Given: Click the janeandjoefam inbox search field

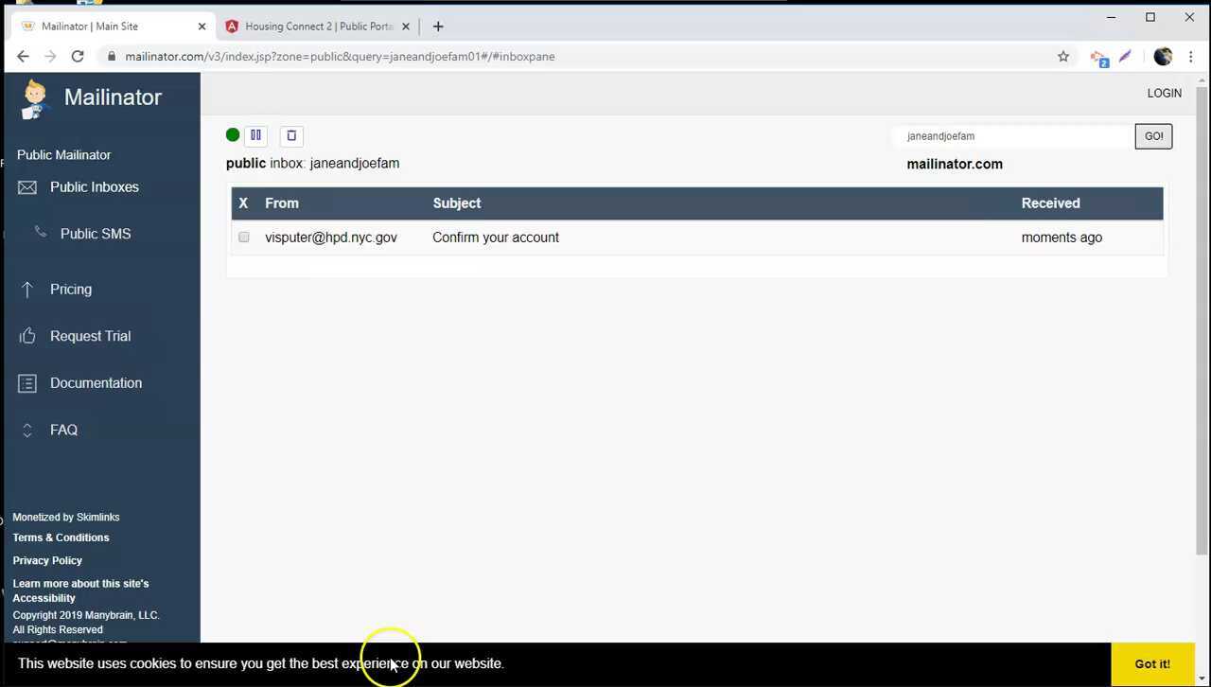Looking at the screenshot, I should coord(1012,135).
